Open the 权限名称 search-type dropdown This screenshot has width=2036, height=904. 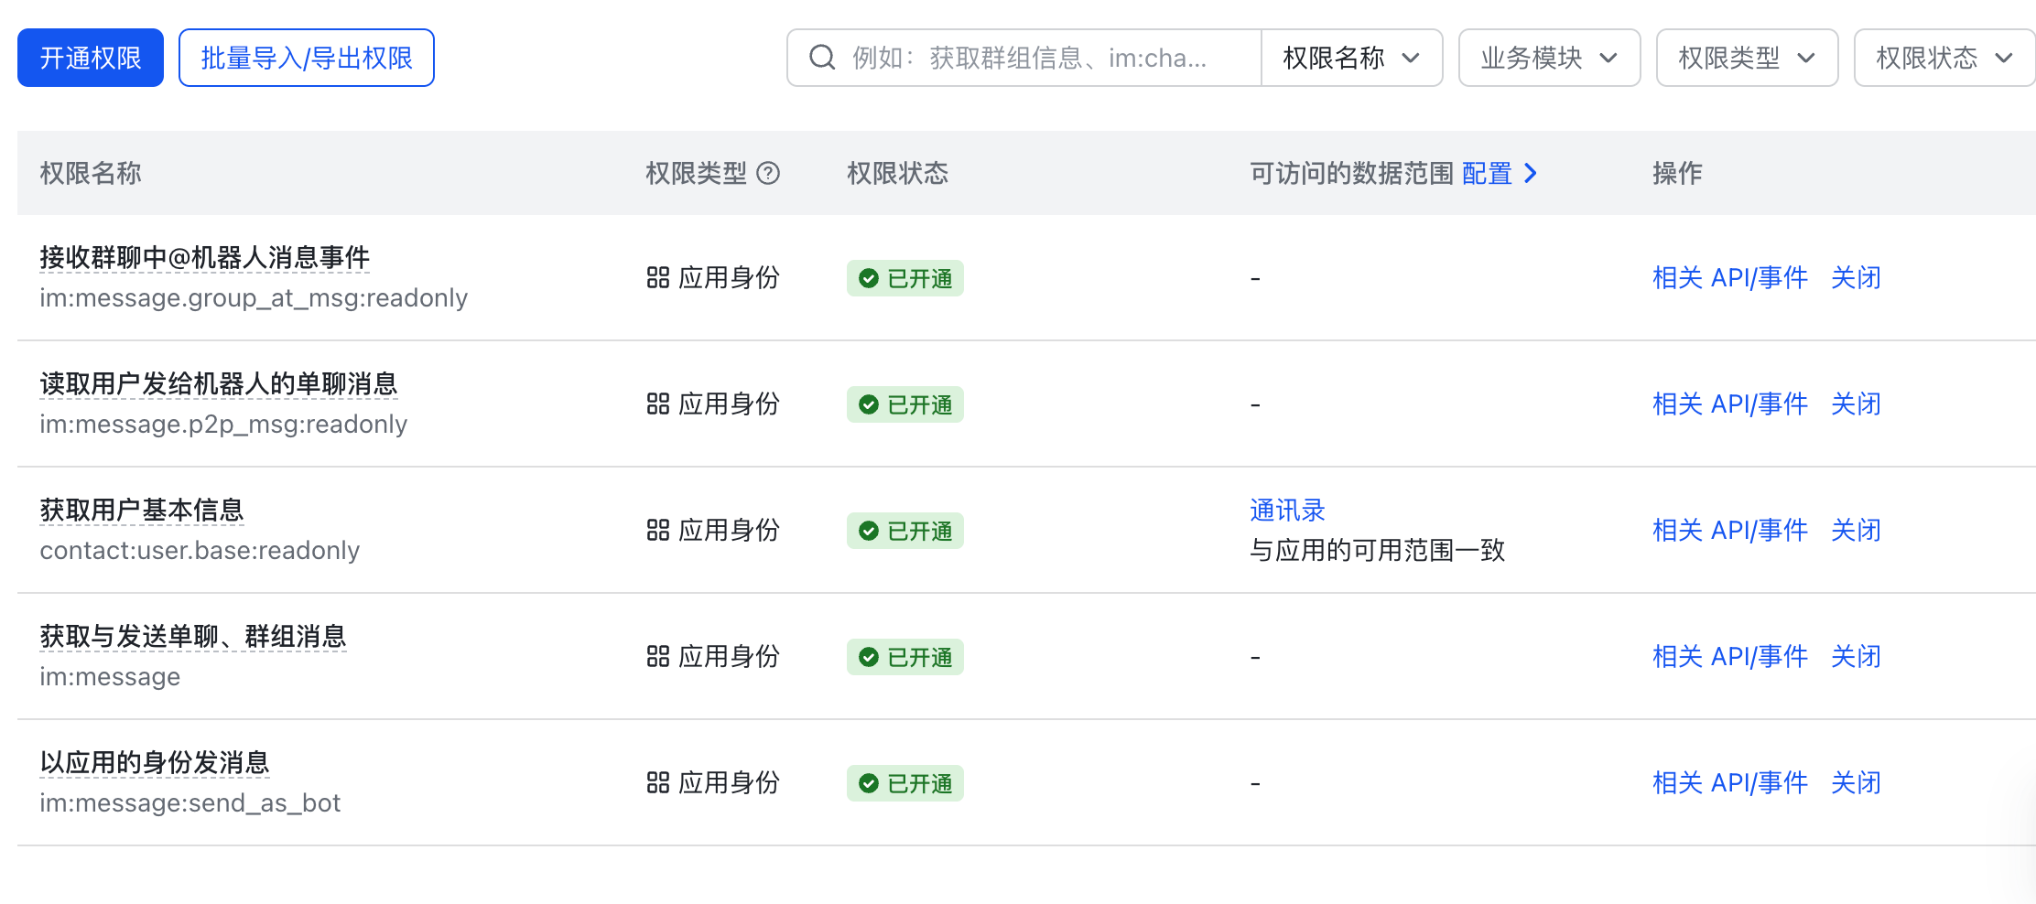[1351, 58]
